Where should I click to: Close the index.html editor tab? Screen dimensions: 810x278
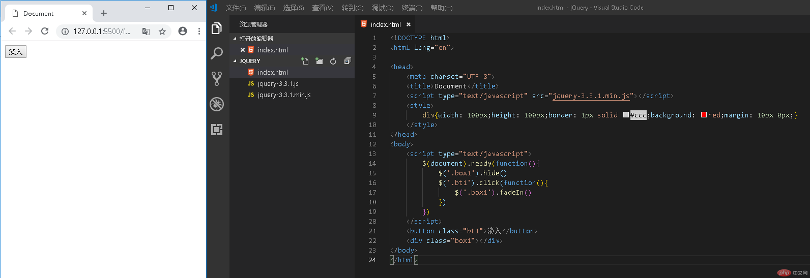pos(409,24)
